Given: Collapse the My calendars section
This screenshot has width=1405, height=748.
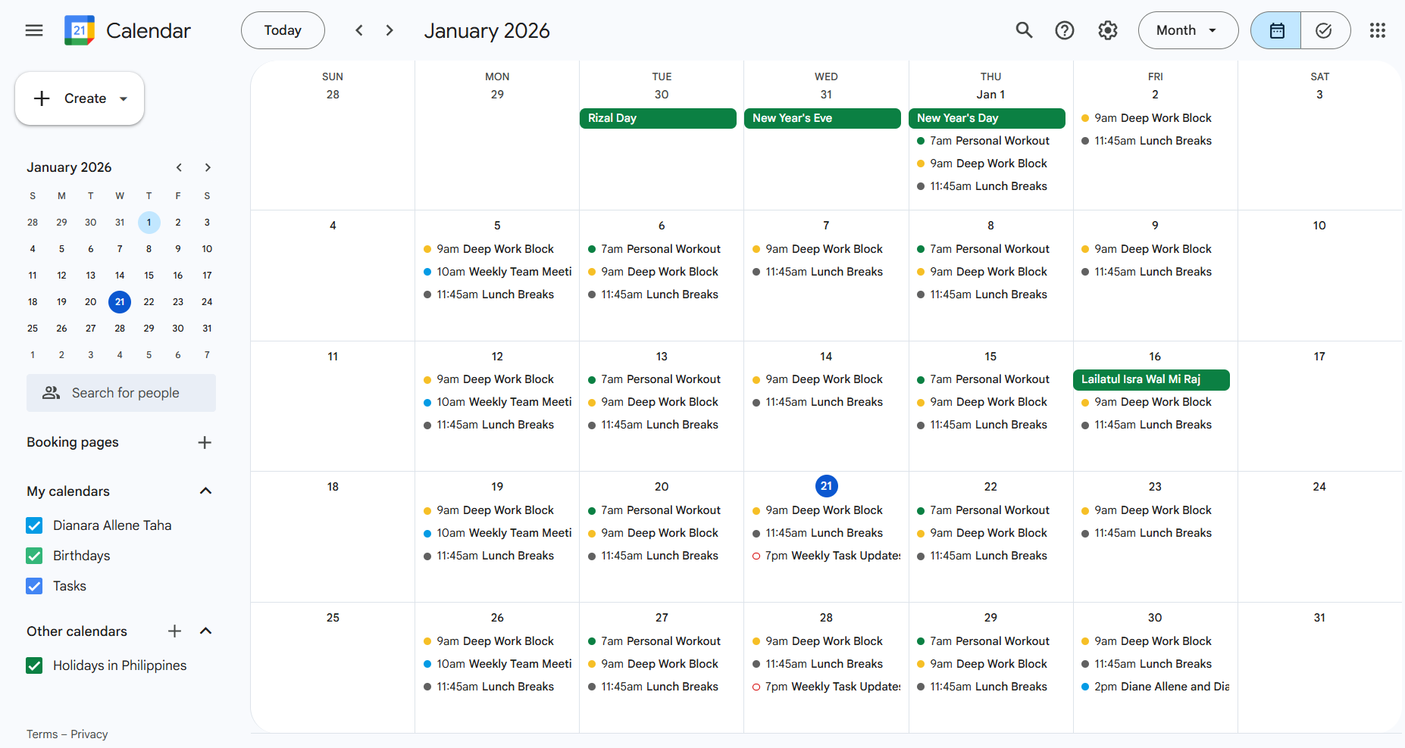Looking at the screenshot, I should tap(205, 491).
